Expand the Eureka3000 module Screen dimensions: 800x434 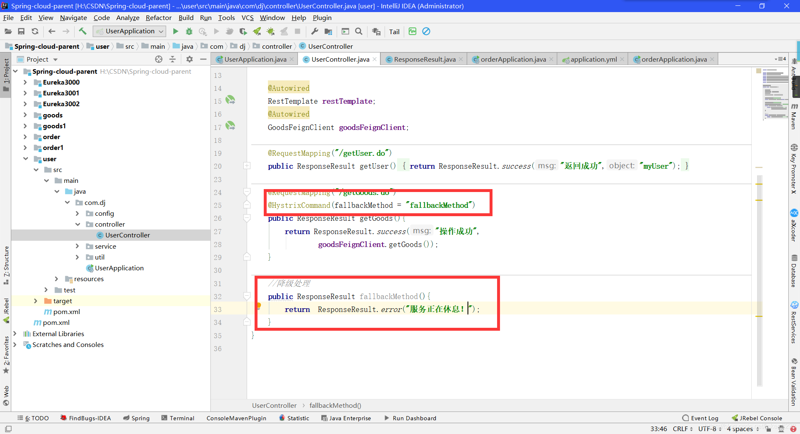coord(25,82)
